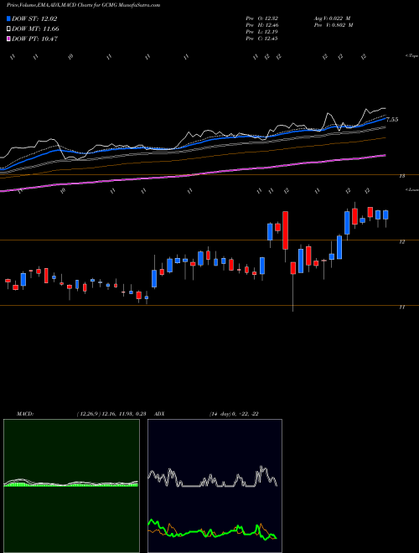Click the ADX '(14 day) 6, +22, -22' values
This screenshot has height=553, width=419.
(x=234, y=414)
